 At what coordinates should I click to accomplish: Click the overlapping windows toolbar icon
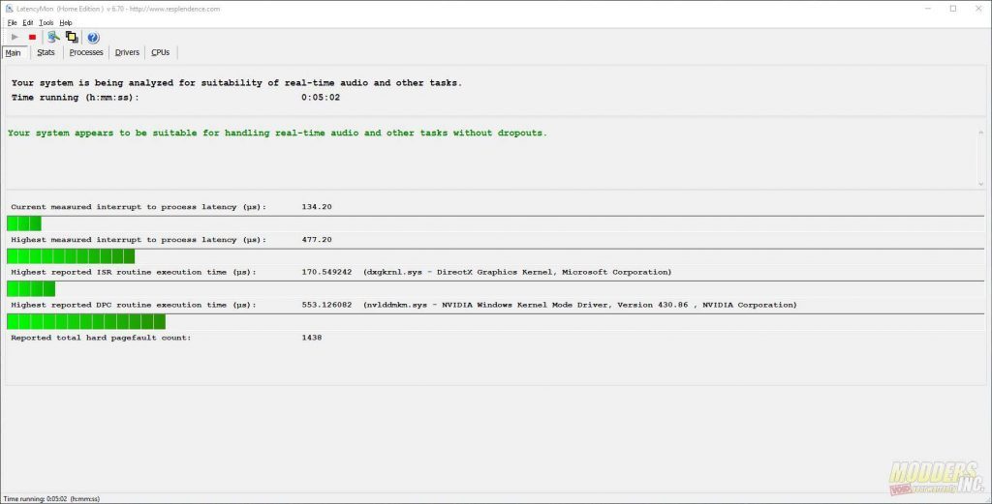72,38
